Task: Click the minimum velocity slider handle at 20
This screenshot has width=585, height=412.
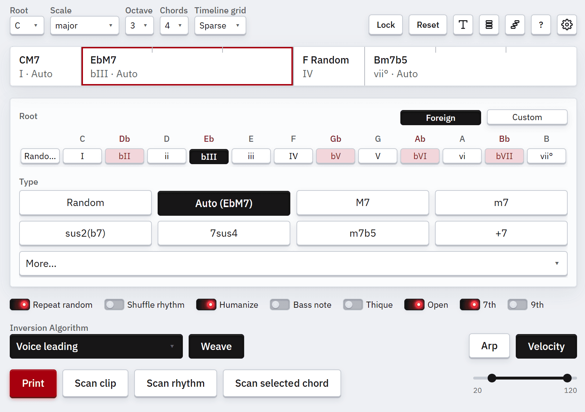Action: (492, 378)
